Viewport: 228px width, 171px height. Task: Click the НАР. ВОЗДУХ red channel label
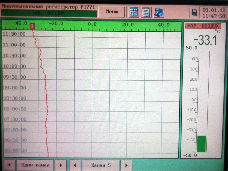click(x=203, y=26)
